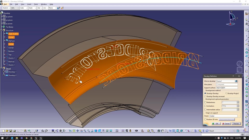Activate the Fly mode icon
Viewport: 249px width, 140px height.
[70, 131]
